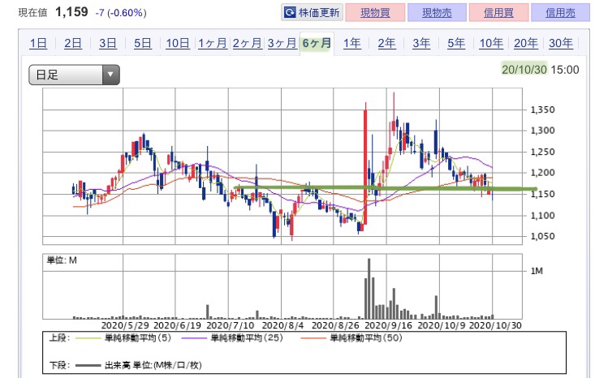Click the 単純移動平均(5) legend entry
Image resolution: width=595 pixels, height=378 pixels.
point(123,337)
